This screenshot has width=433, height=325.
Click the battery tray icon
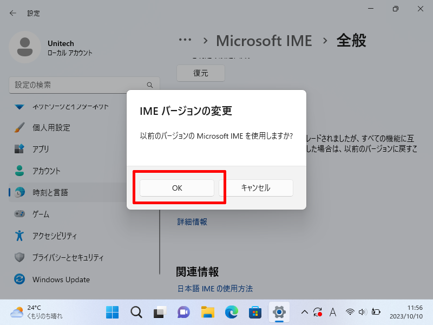pos(376,313)
